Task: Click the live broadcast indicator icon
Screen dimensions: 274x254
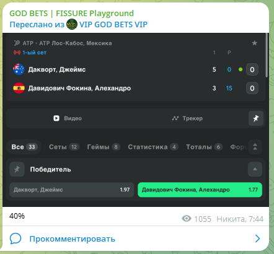Action: pyautogui.click(x=17, y=53)
